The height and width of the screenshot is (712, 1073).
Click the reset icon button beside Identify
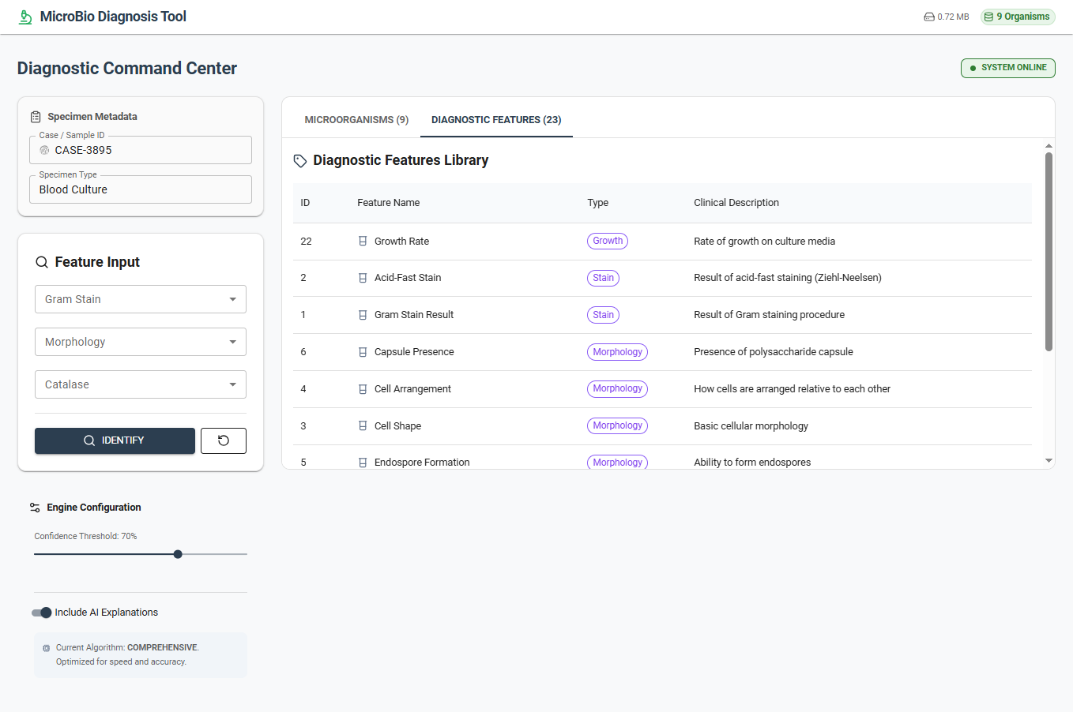click(224, 440)
